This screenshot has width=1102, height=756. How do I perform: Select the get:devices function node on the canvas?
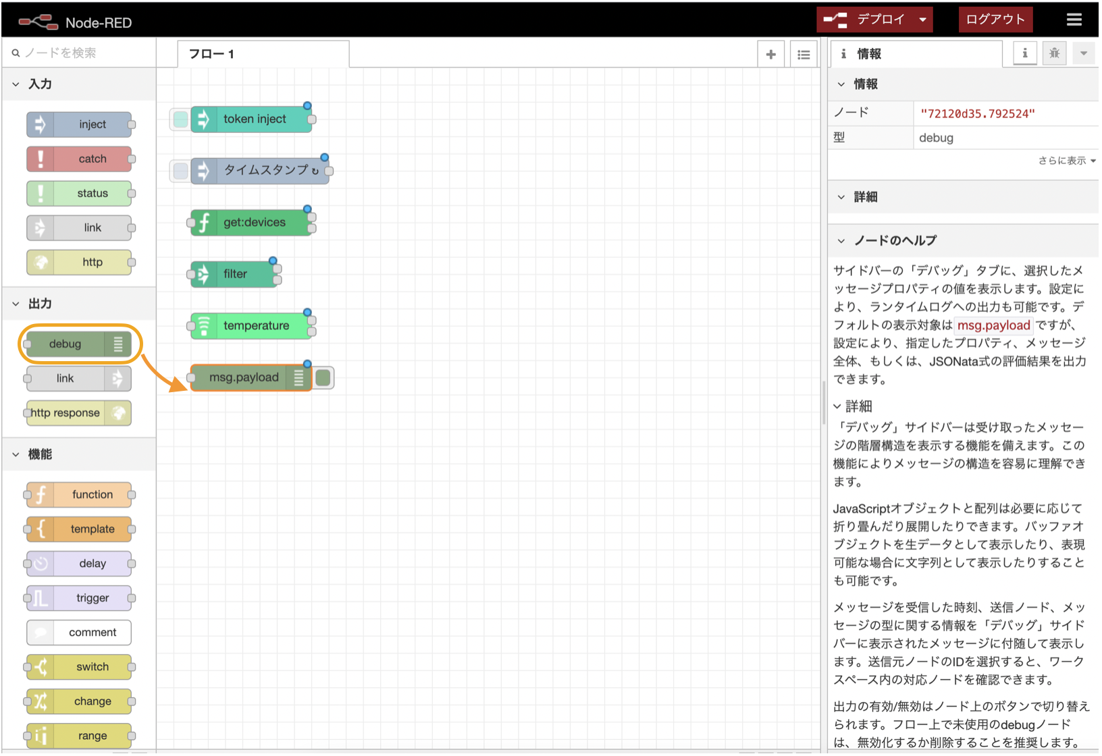click(x=251, y=222)
